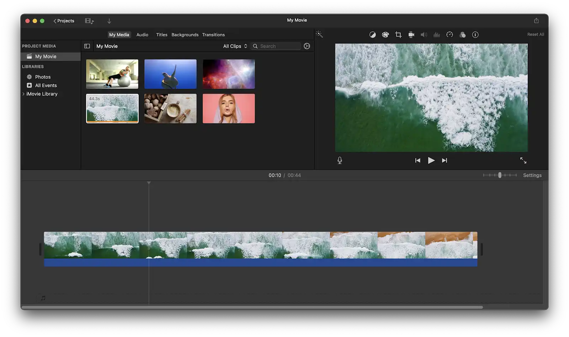Screen dimensions: 569x337
Task: Click the Import Media icon in the toolbar
Action: point(109,21)
